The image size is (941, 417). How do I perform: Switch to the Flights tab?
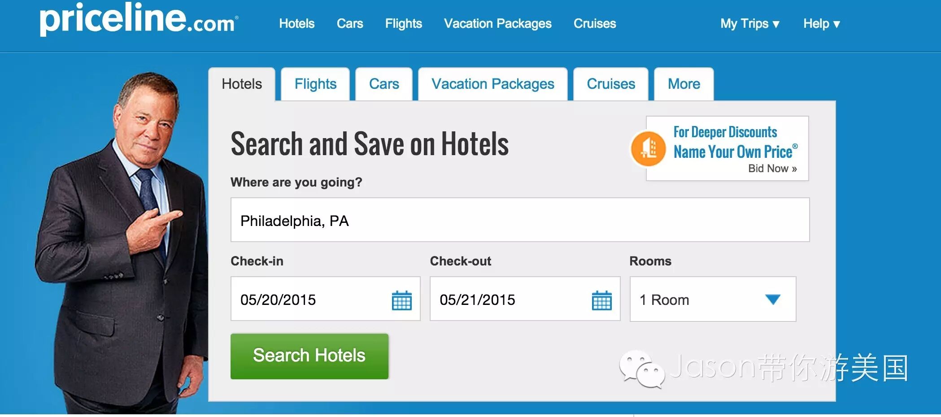pos(315,84)
